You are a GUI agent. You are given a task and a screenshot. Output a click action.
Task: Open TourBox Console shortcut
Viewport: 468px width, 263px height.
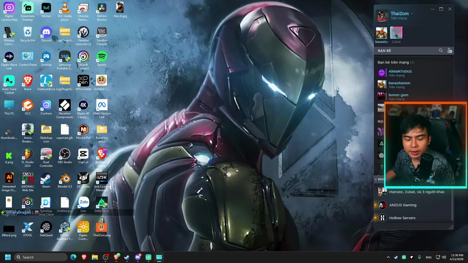(x=102, y=36)
